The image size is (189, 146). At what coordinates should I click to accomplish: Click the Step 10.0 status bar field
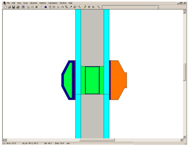60,143
